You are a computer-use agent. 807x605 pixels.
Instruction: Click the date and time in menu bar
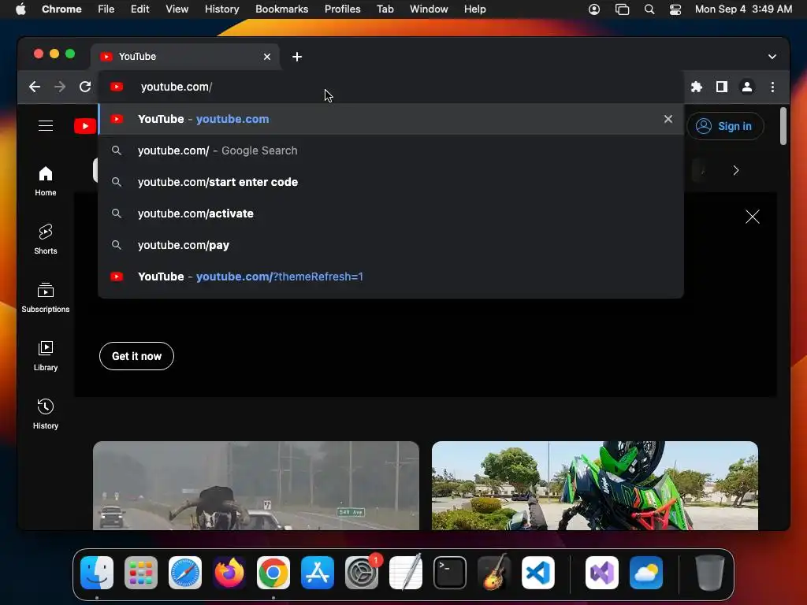(x=743, y=9)
